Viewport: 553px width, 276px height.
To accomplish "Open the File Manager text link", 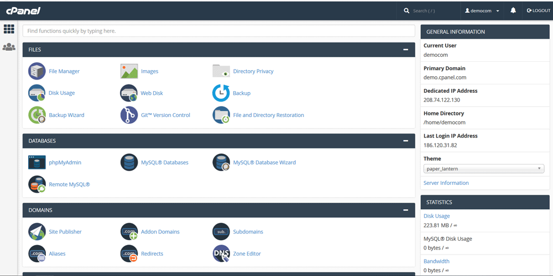I will (64, 71).
